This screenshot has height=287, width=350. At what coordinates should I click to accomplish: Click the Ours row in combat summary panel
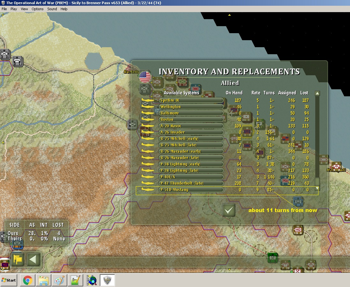tap(36, 233)
